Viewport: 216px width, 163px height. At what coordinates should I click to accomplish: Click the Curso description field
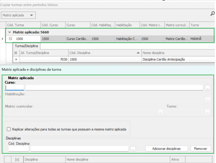[x=114, y=88]
